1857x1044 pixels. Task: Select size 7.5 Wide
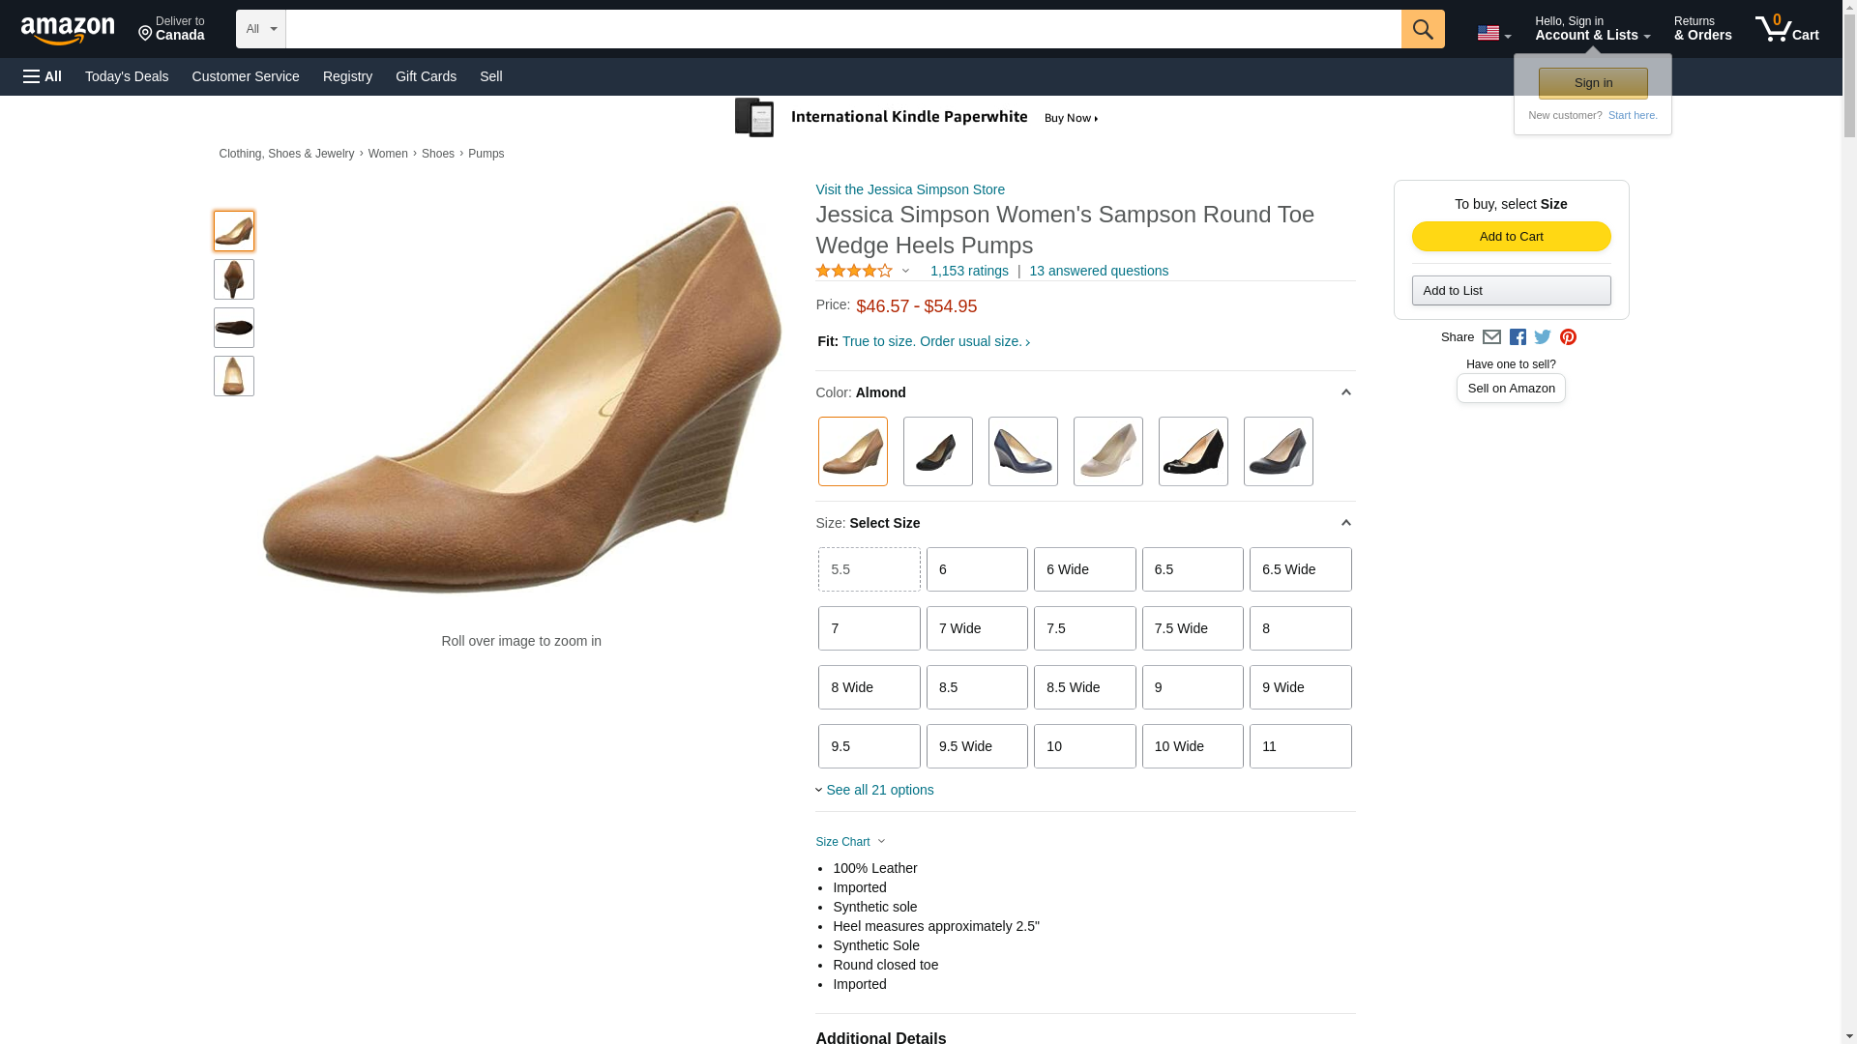1192,628
